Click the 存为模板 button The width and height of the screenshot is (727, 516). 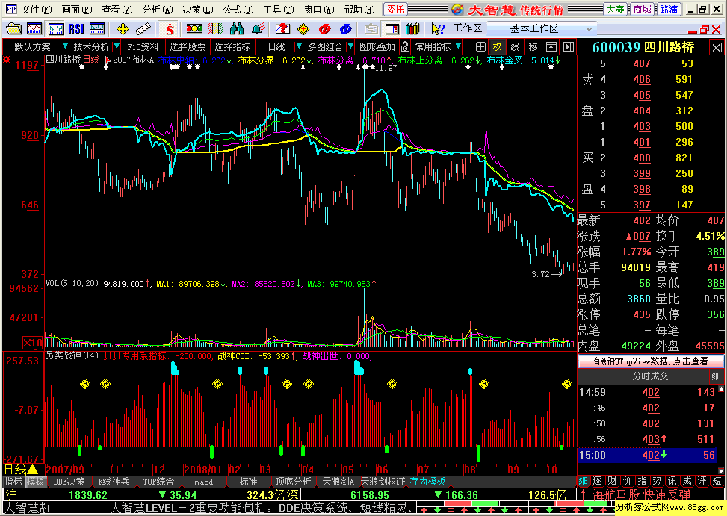[x=427, y=482]
